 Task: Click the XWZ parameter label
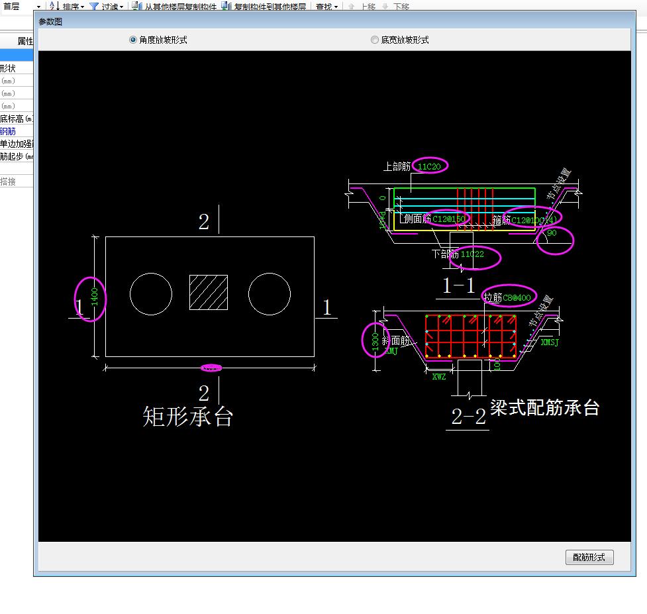point(439,376)
